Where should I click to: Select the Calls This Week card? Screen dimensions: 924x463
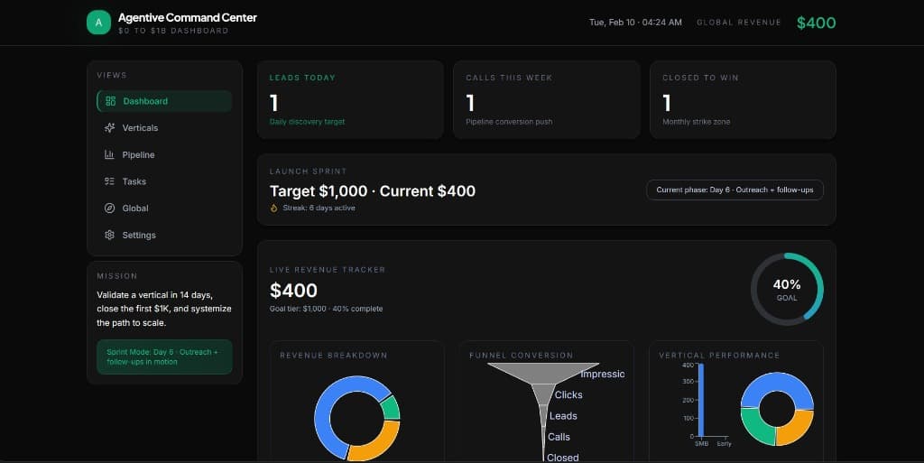(x=546, y=99)
